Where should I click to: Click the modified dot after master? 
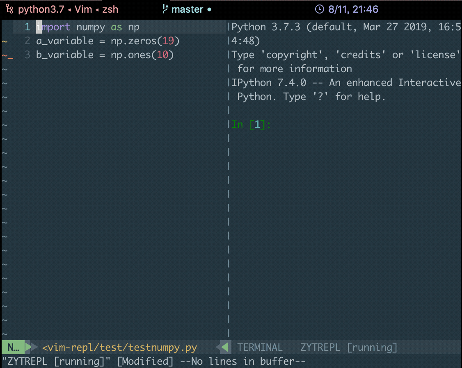coord(209,9)
